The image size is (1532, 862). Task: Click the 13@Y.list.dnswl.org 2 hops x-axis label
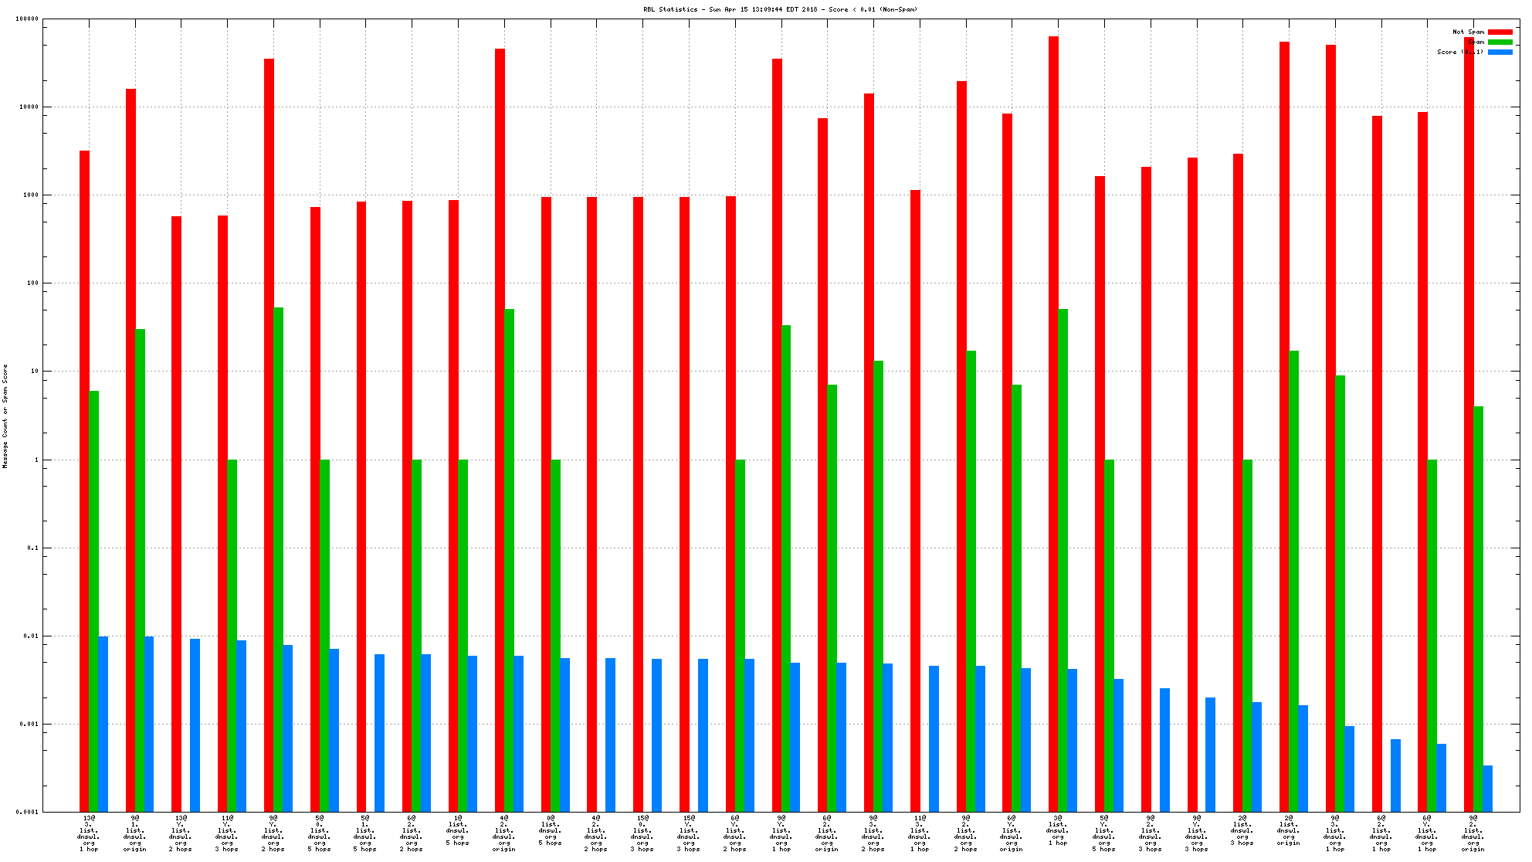point(181,833)
